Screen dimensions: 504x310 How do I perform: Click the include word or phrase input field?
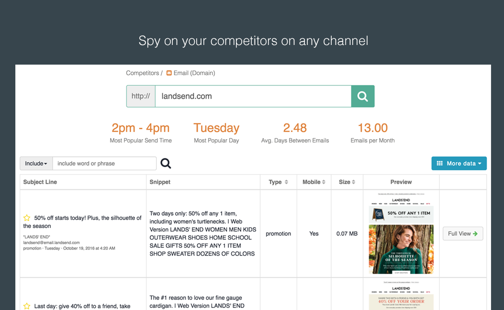click(x=104, y=163)
